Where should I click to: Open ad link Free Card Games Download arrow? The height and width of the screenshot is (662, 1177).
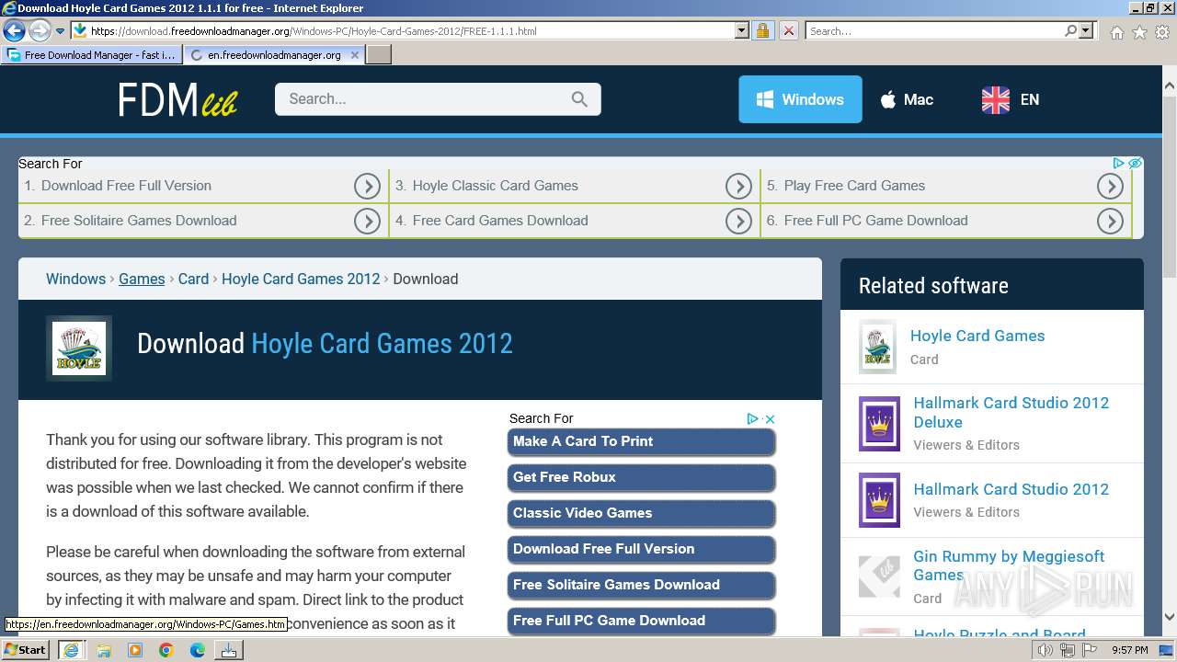(x=738, y=222)
